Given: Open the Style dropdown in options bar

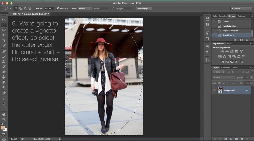Looking at the screenshot, I should click(x=85, y=8).
